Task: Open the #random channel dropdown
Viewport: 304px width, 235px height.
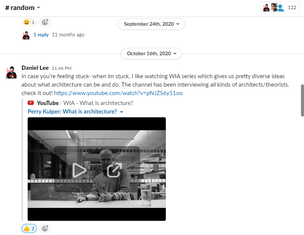Action: [23, 8]
